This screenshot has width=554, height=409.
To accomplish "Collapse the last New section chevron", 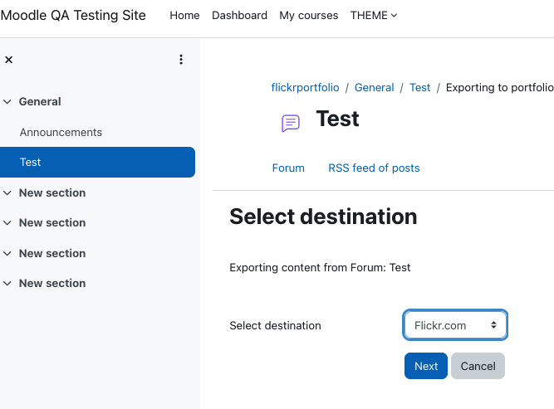I will pyautogui.click(x=7, y=283).
